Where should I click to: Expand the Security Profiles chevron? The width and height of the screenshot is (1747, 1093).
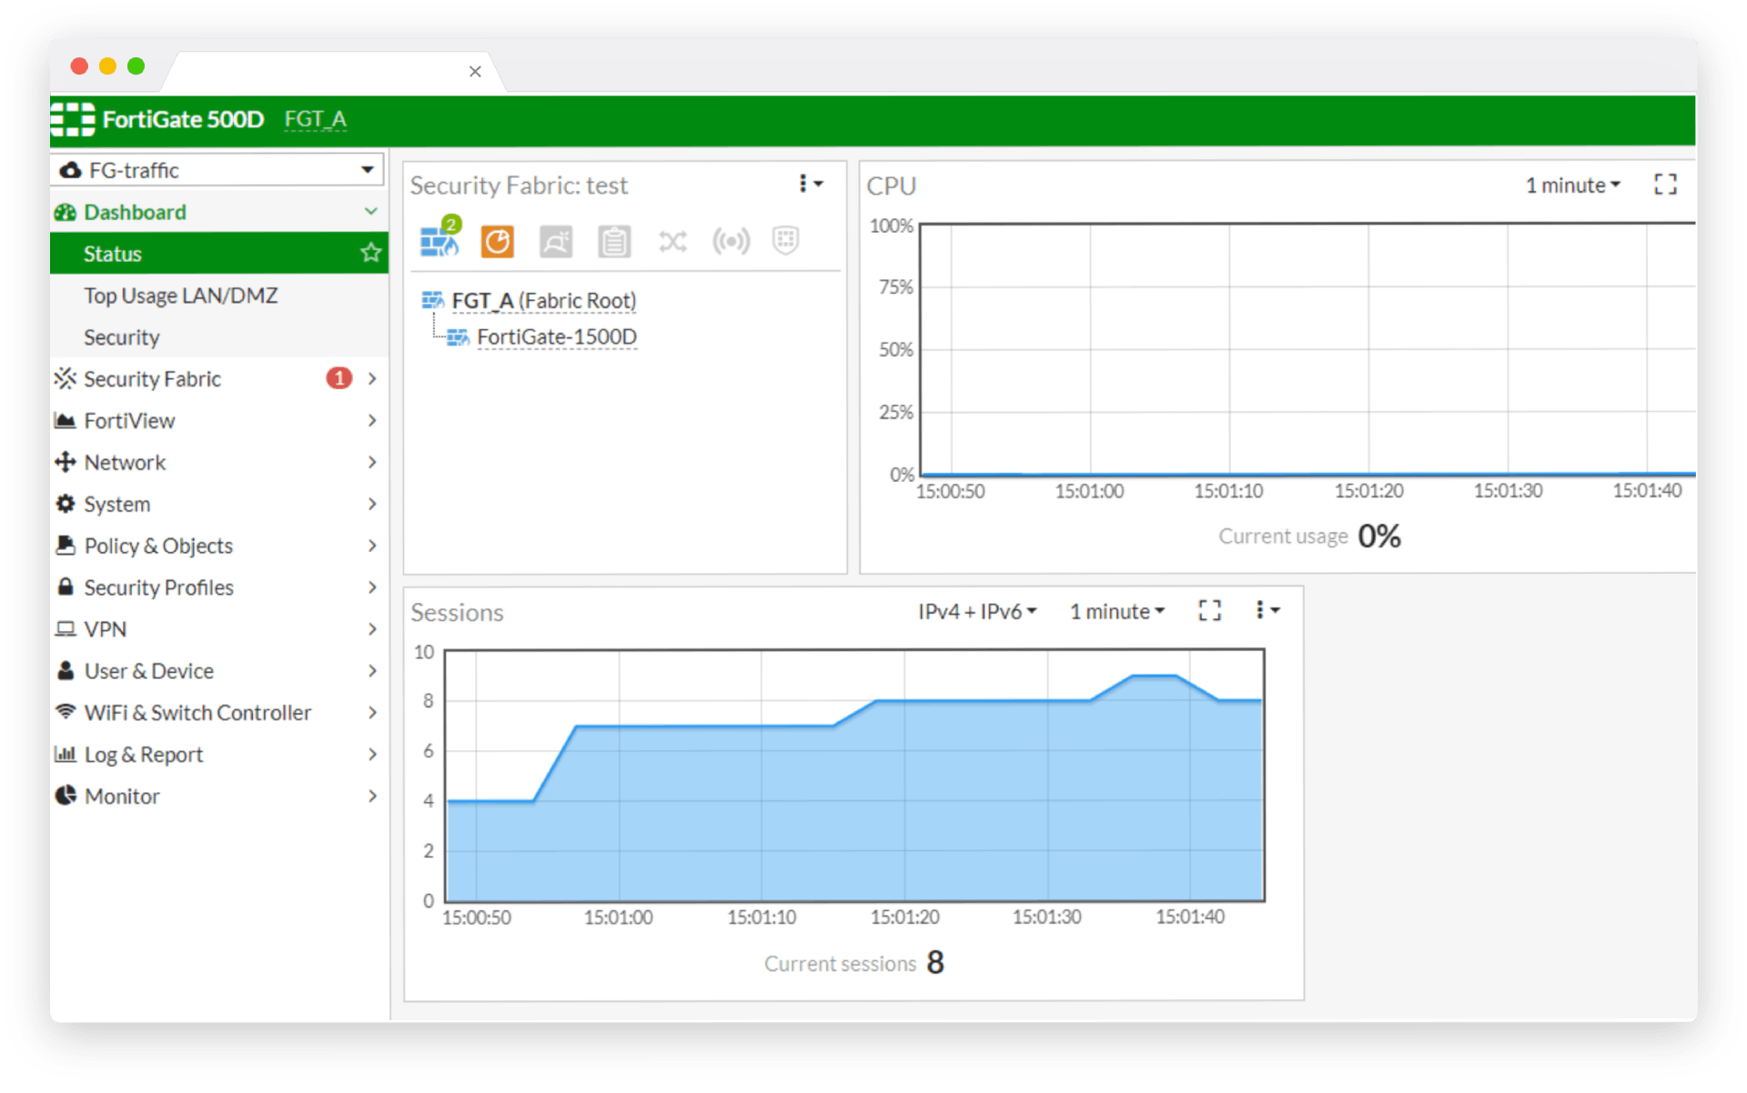coord(372,587)
